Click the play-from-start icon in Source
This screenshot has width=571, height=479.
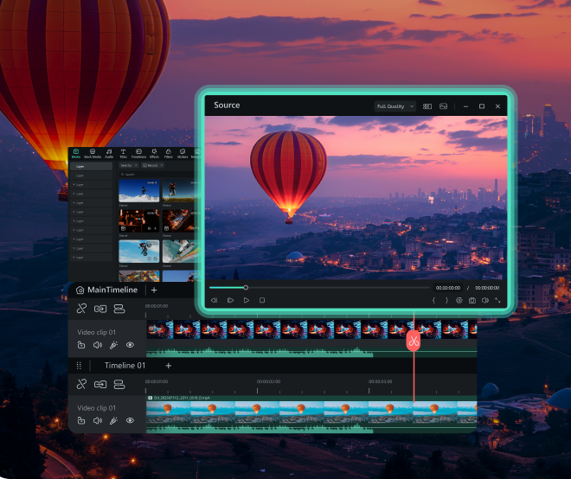pyautogui.click(x=230, y=300)
